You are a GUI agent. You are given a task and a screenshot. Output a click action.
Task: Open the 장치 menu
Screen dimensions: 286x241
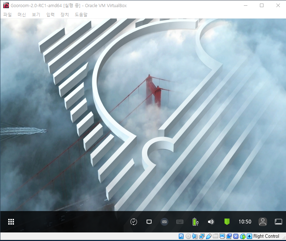65,15
